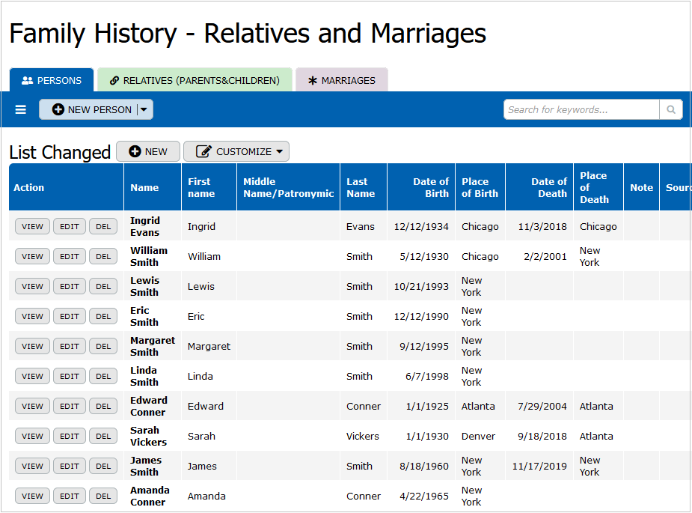Sort by Place of Death column header
692x513 pixels.
pos(594,187)
